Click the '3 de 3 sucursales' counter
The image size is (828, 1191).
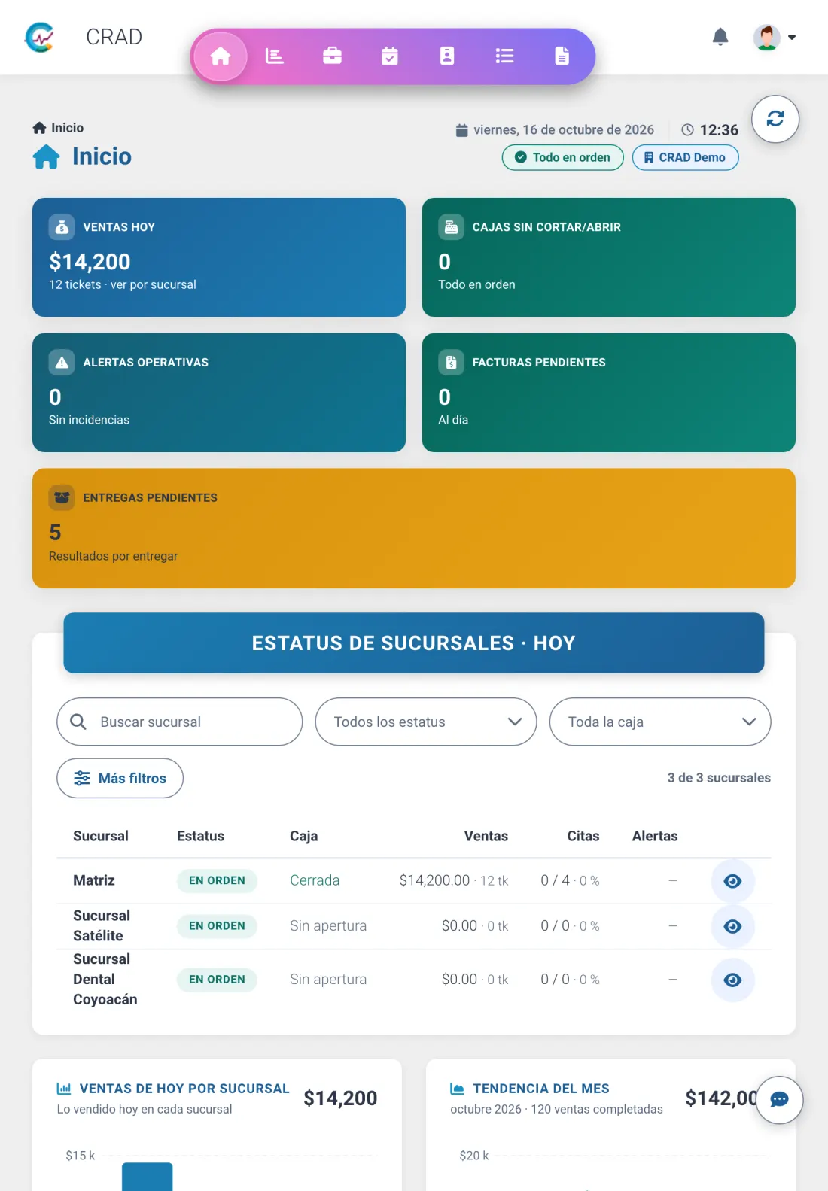click(719, 778)
